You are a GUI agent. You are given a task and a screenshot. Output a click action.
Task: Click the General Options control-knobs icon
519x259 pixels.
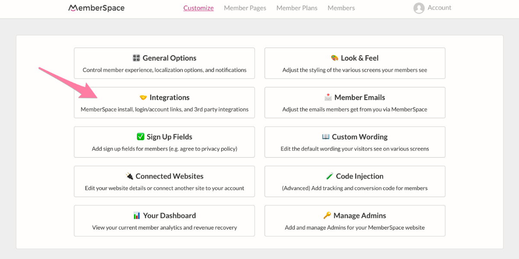pyautogui.click(x=136, y=58)
